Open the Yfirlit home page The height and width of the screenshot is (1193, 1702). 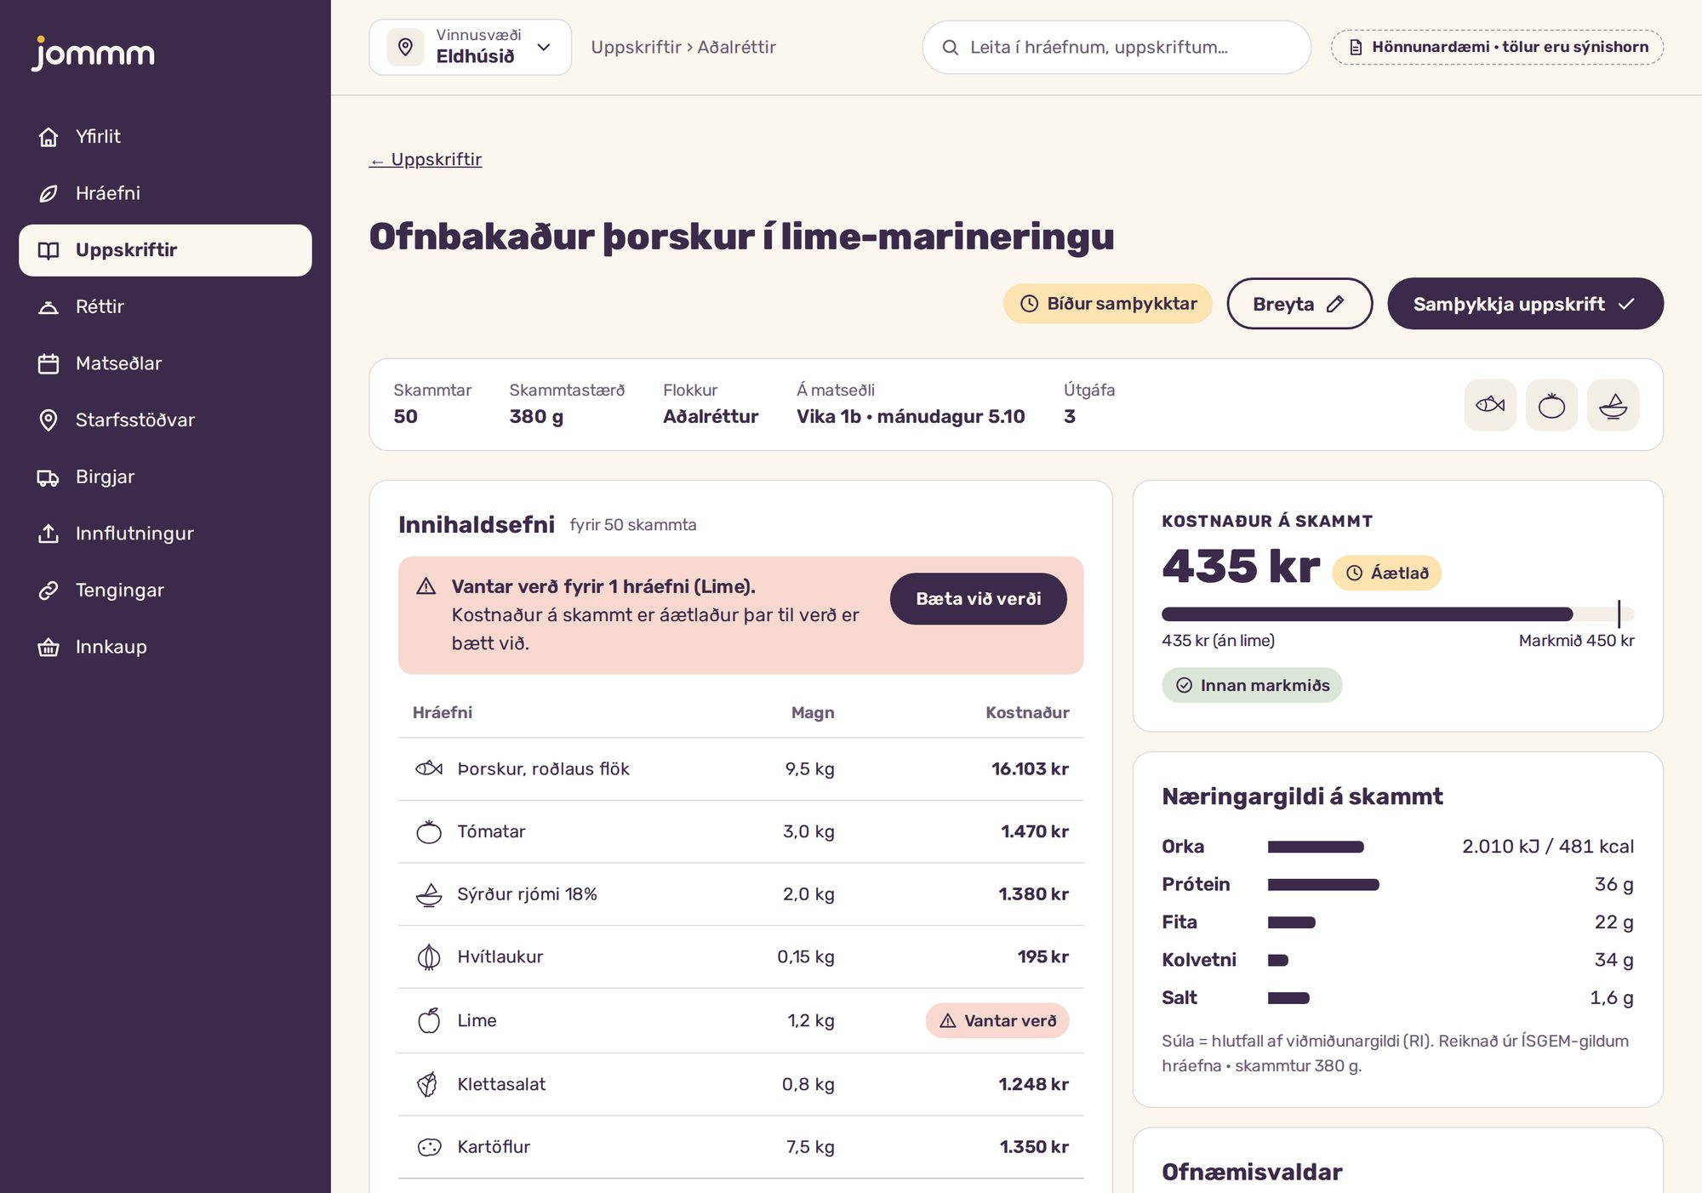click(x=165, y=137)
